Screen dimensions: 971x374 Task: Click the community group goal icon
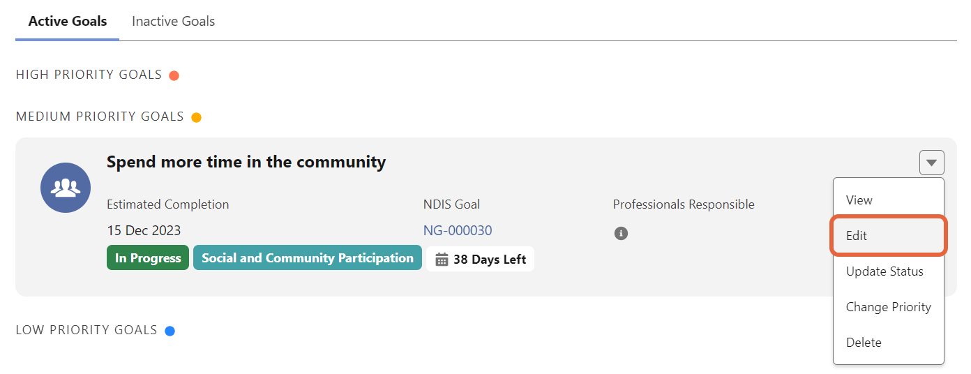[66, 188]
